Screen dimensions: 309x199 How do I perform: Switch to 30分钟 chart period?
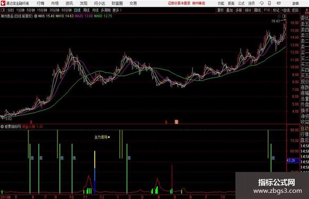point(54,10)
